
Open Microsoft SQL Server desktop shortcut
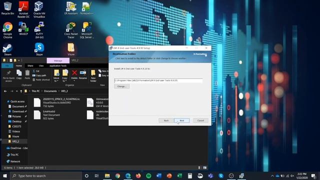pos(86,30)
